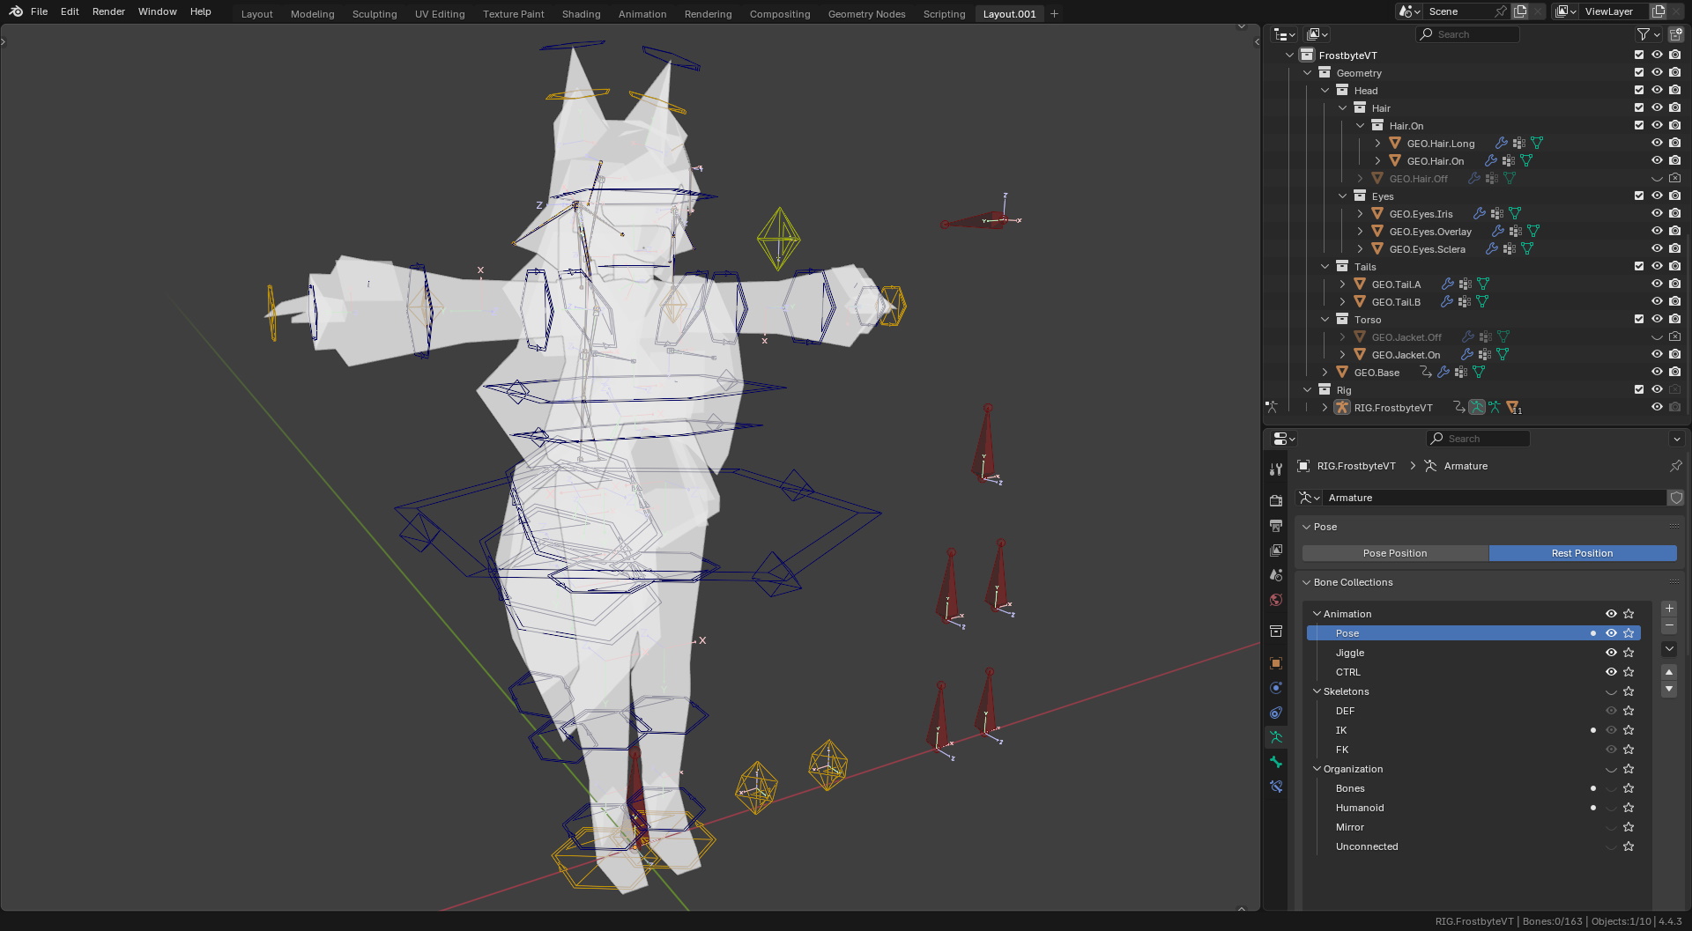Uncheck the Geometry collection checkbox
Screen dimensions: 1692x931
[1639, 72]
